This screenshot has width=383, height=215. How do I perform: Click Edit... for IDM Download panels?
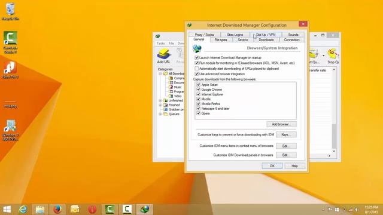[286, 155]
